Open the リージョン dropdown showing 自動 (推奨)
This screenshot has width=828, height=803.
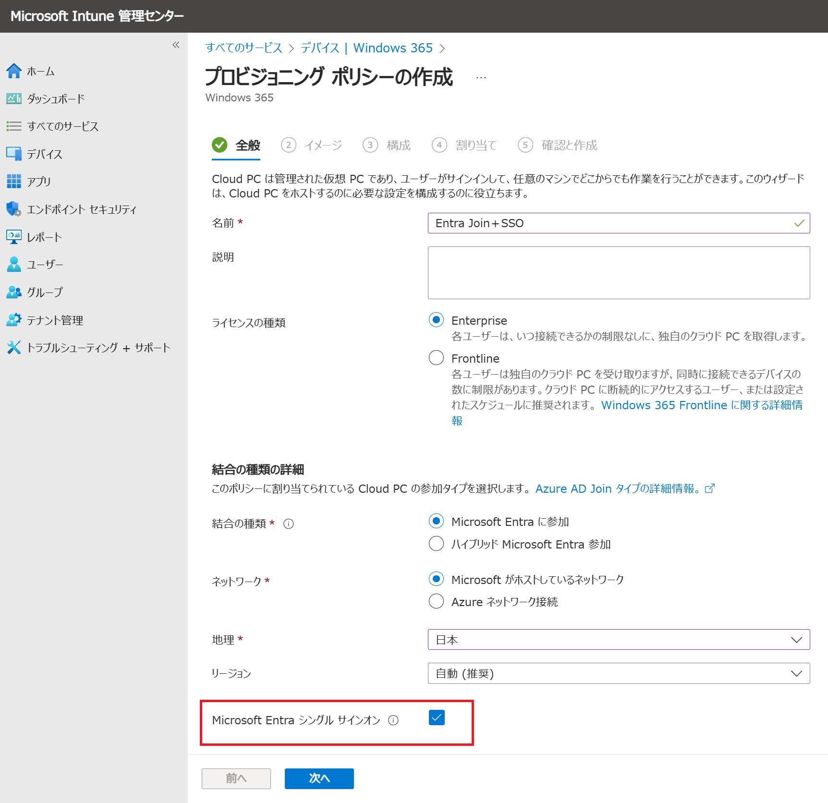click(x=619, y=673)
